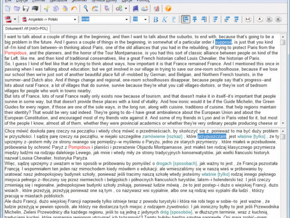Open the dictionary book icon
The height and width of the screenshot is (218, 290).
click(x=136, y=8)
